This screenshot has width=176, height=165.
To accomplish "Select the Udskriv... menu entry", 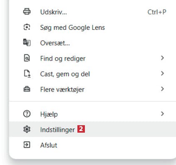I will coord(92,12).
